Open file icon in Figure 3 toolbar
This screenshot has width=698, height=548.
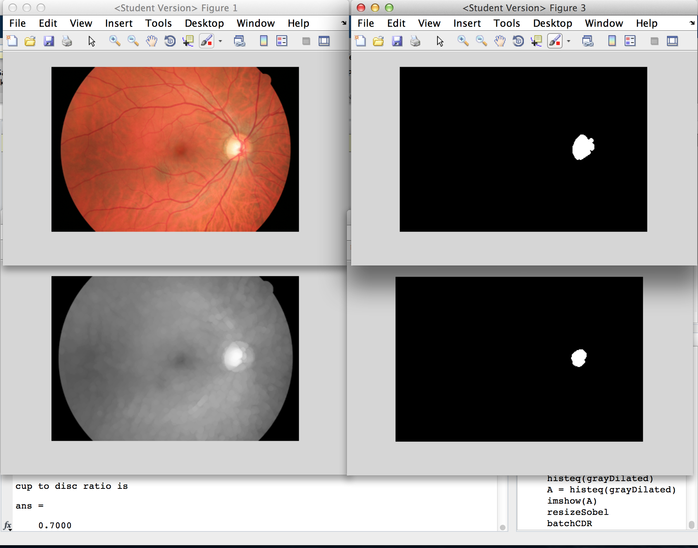pos(378,41)
